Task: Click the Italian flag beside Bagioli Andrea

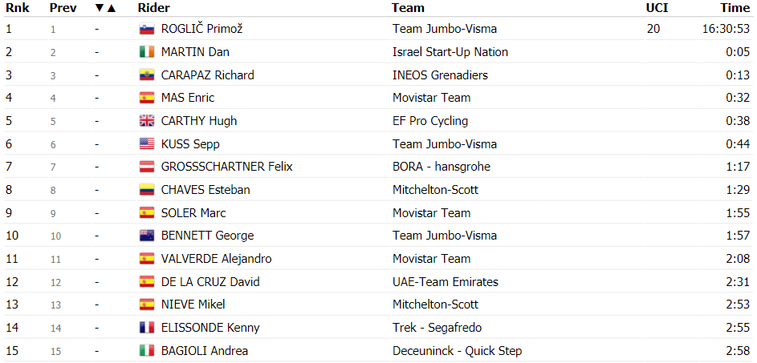Action: pyautogui.click(x=146, y=351)
